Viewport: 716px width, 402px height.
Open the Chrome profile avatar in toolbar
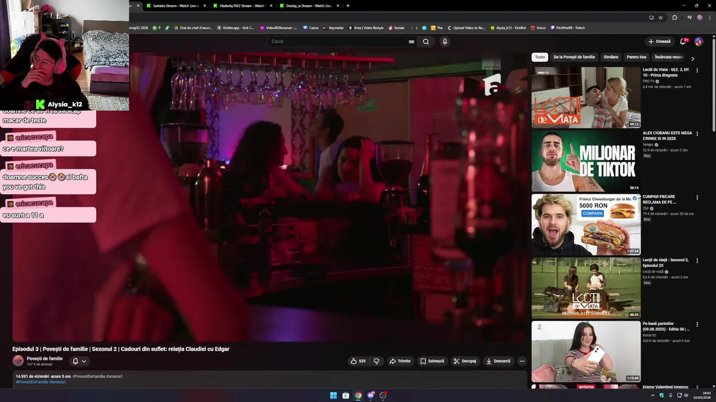coord(699,17)
